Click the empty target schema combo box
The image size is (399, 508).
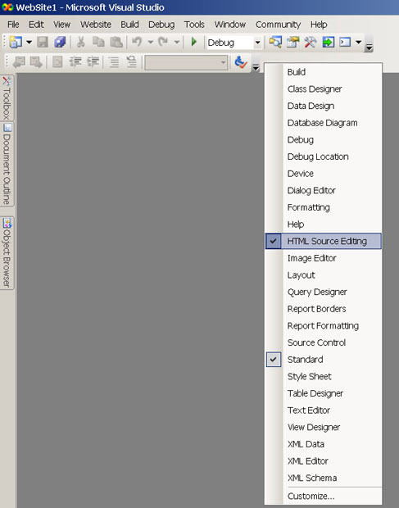tap(186, 62)
